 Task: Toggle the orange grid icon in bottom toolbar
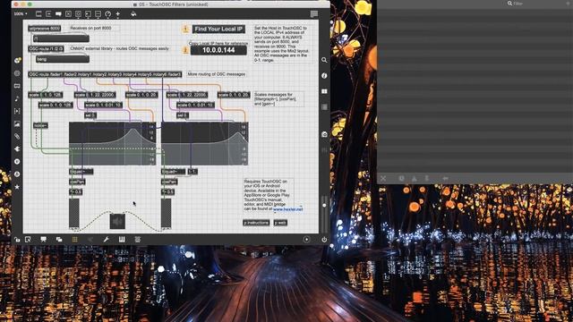point(74,240)
